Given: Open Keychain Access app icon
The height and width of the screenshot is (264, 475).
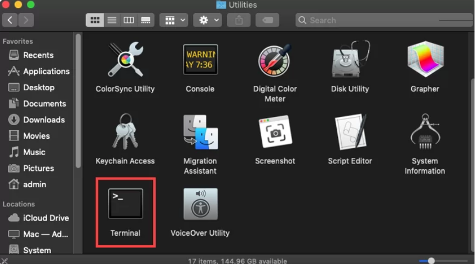Looking at the screenshot, I should coord(126,132).
